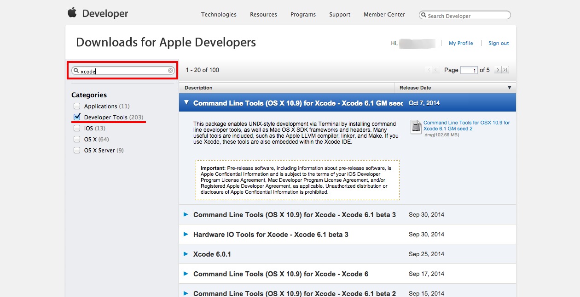Check the OS X Server category
Image resolution: width=580 pixels, height=297 pixels.
click(x=77, y=150)
